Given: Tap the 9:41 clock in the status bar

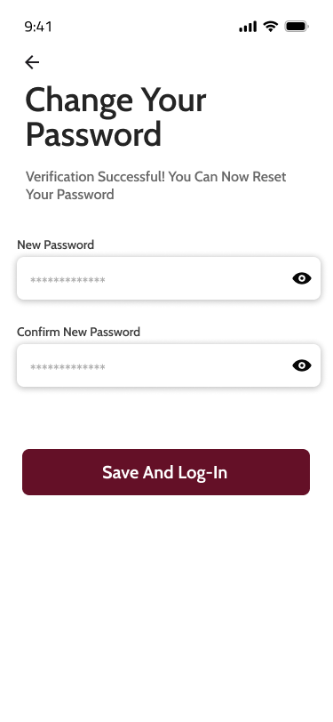Looking at the screenshot, I should point(38,27).
